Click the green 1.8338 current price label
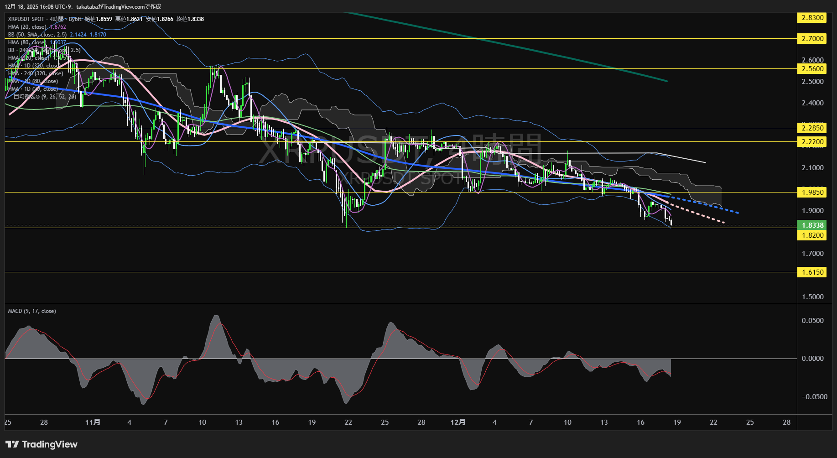 pos(812,225)
